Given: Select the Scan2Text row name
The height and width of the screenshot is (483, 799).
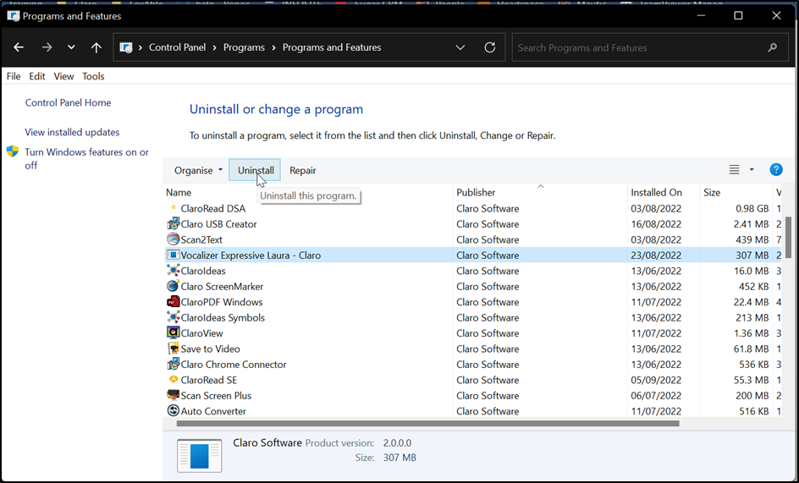Looking at the screenshot, I should [x=201, y=239].
